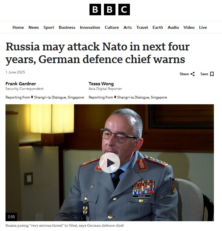Screen dimensions: 222x231
Task: Play the German defence chief video
Action: (110, 163)
